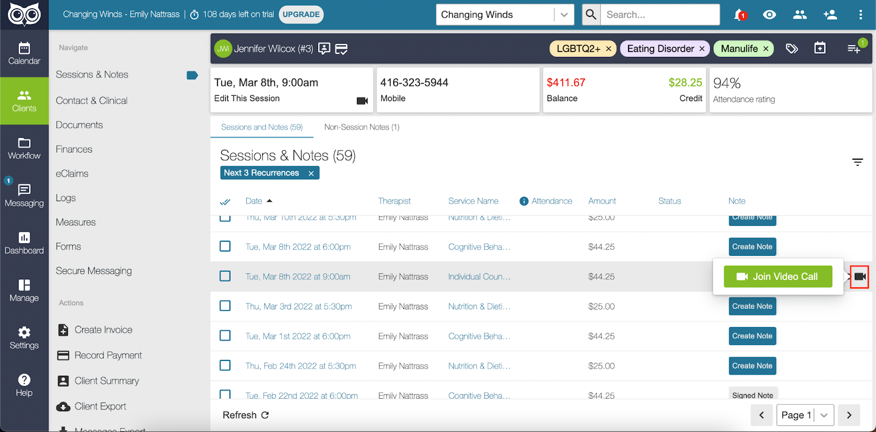876x432 pixels.
Task: Open Measures in navigation
Action: coord(76,222)
